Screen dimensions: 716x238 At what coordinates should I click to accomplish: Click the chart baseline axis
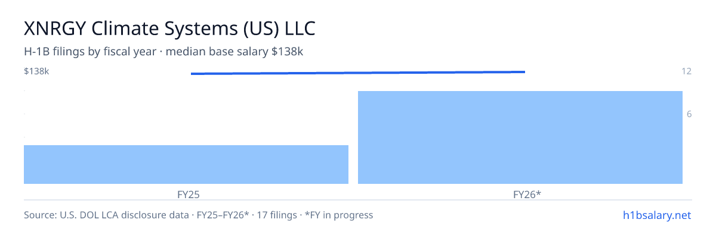click(x=358, y=200)
